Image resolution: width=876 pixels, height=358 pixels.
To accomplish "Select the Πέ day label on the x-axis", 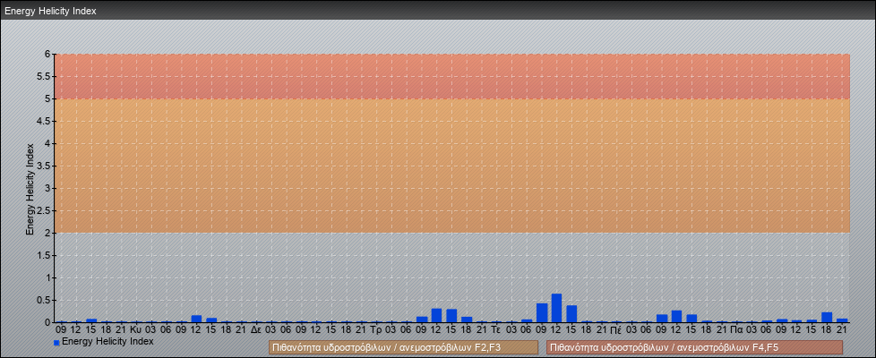I will (x=616, y=330).
